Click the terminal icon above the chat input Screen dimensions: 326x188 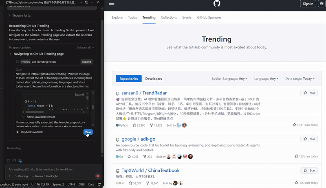click(14, 161)
